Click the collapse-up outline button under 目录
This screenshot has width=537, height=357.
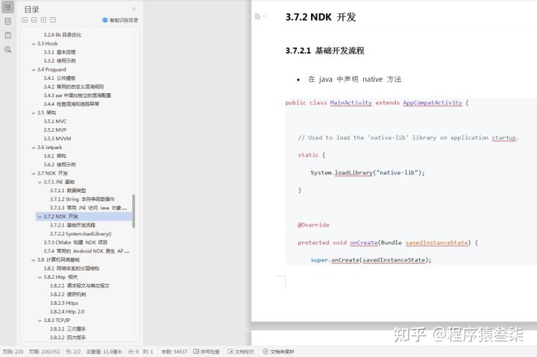coord(34,20)
